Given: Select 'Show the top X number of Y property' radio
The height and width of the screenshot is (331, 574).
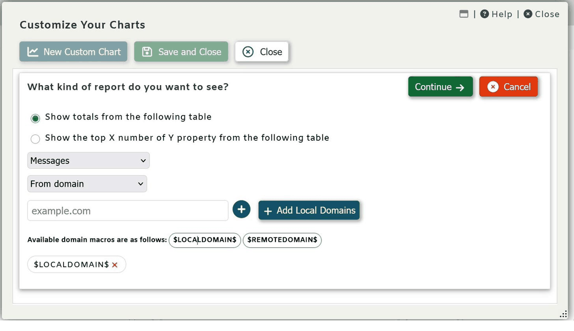Looking at the screenshot, I should 35,139.
